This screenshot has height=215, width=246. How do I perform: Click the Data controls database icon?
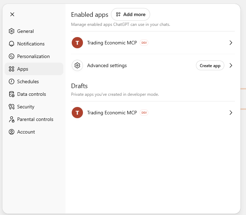[x=12, y=94]
